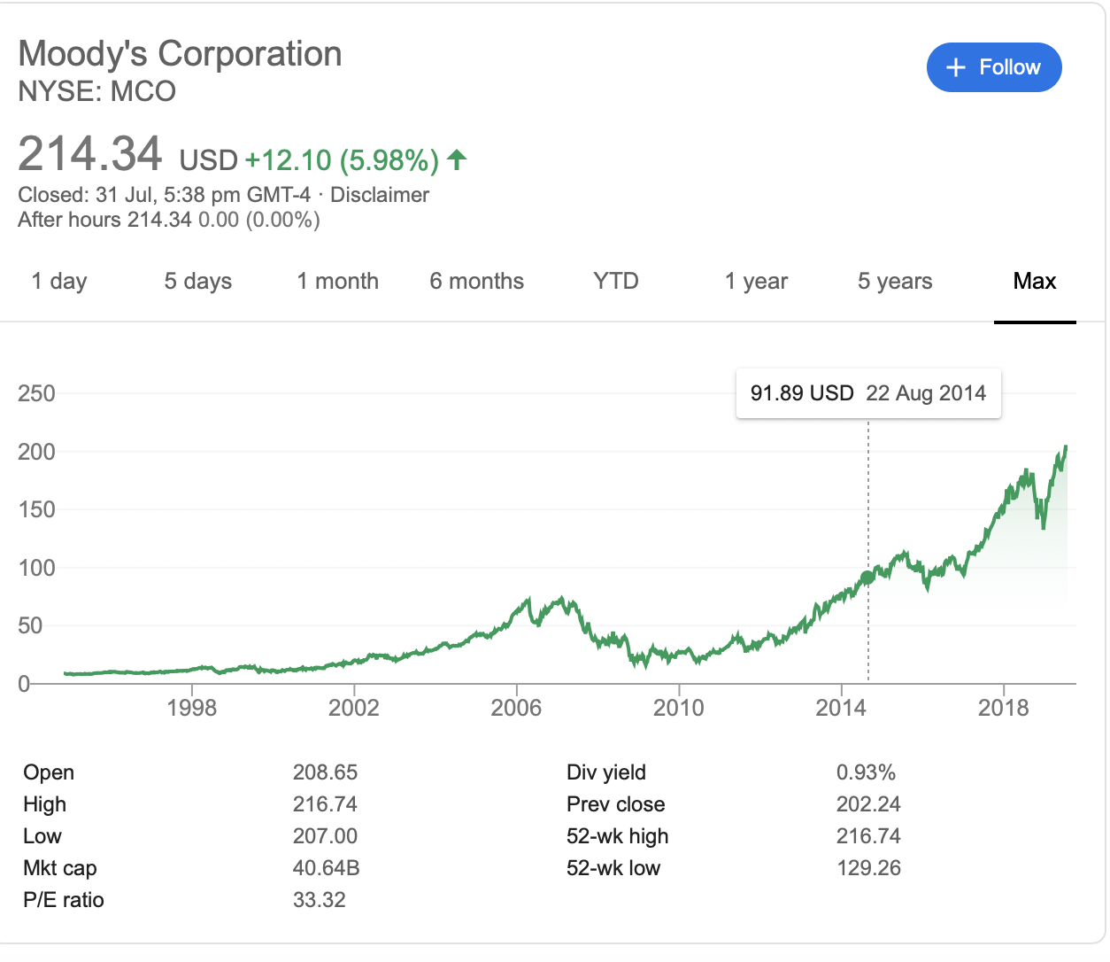Open the Disclaimer link
The height and width of the screenshot is (962, 1110).
point(380,195)
